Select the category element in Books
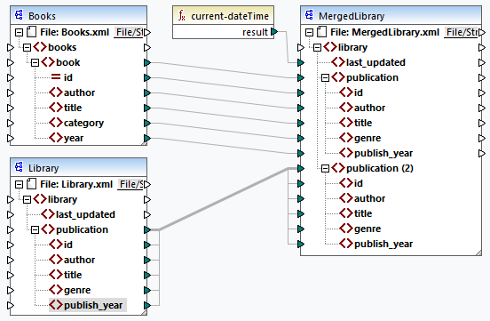Screen dimensions: 490x321 click(x=83, y=123)
